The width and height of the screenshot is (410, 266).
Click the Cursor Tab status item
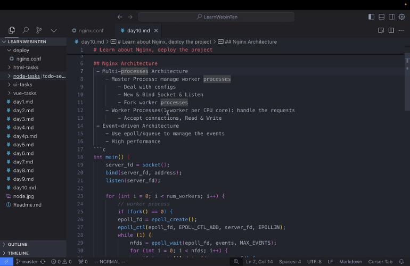point(380,262)
